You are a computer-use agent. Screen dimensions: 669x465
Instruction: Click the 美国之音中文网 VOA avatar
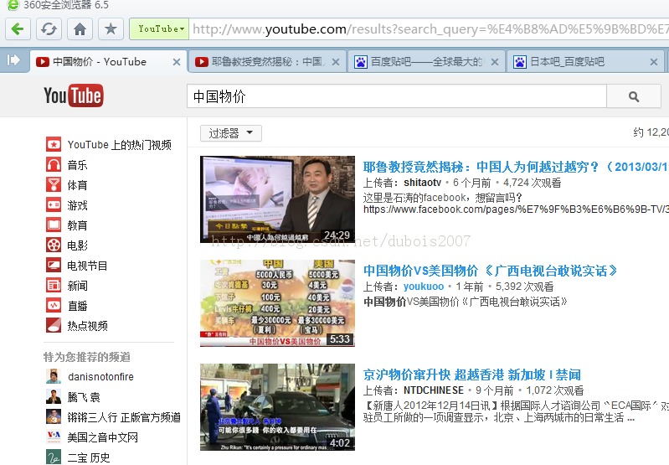pyautogui.click(x=54, y=437)
